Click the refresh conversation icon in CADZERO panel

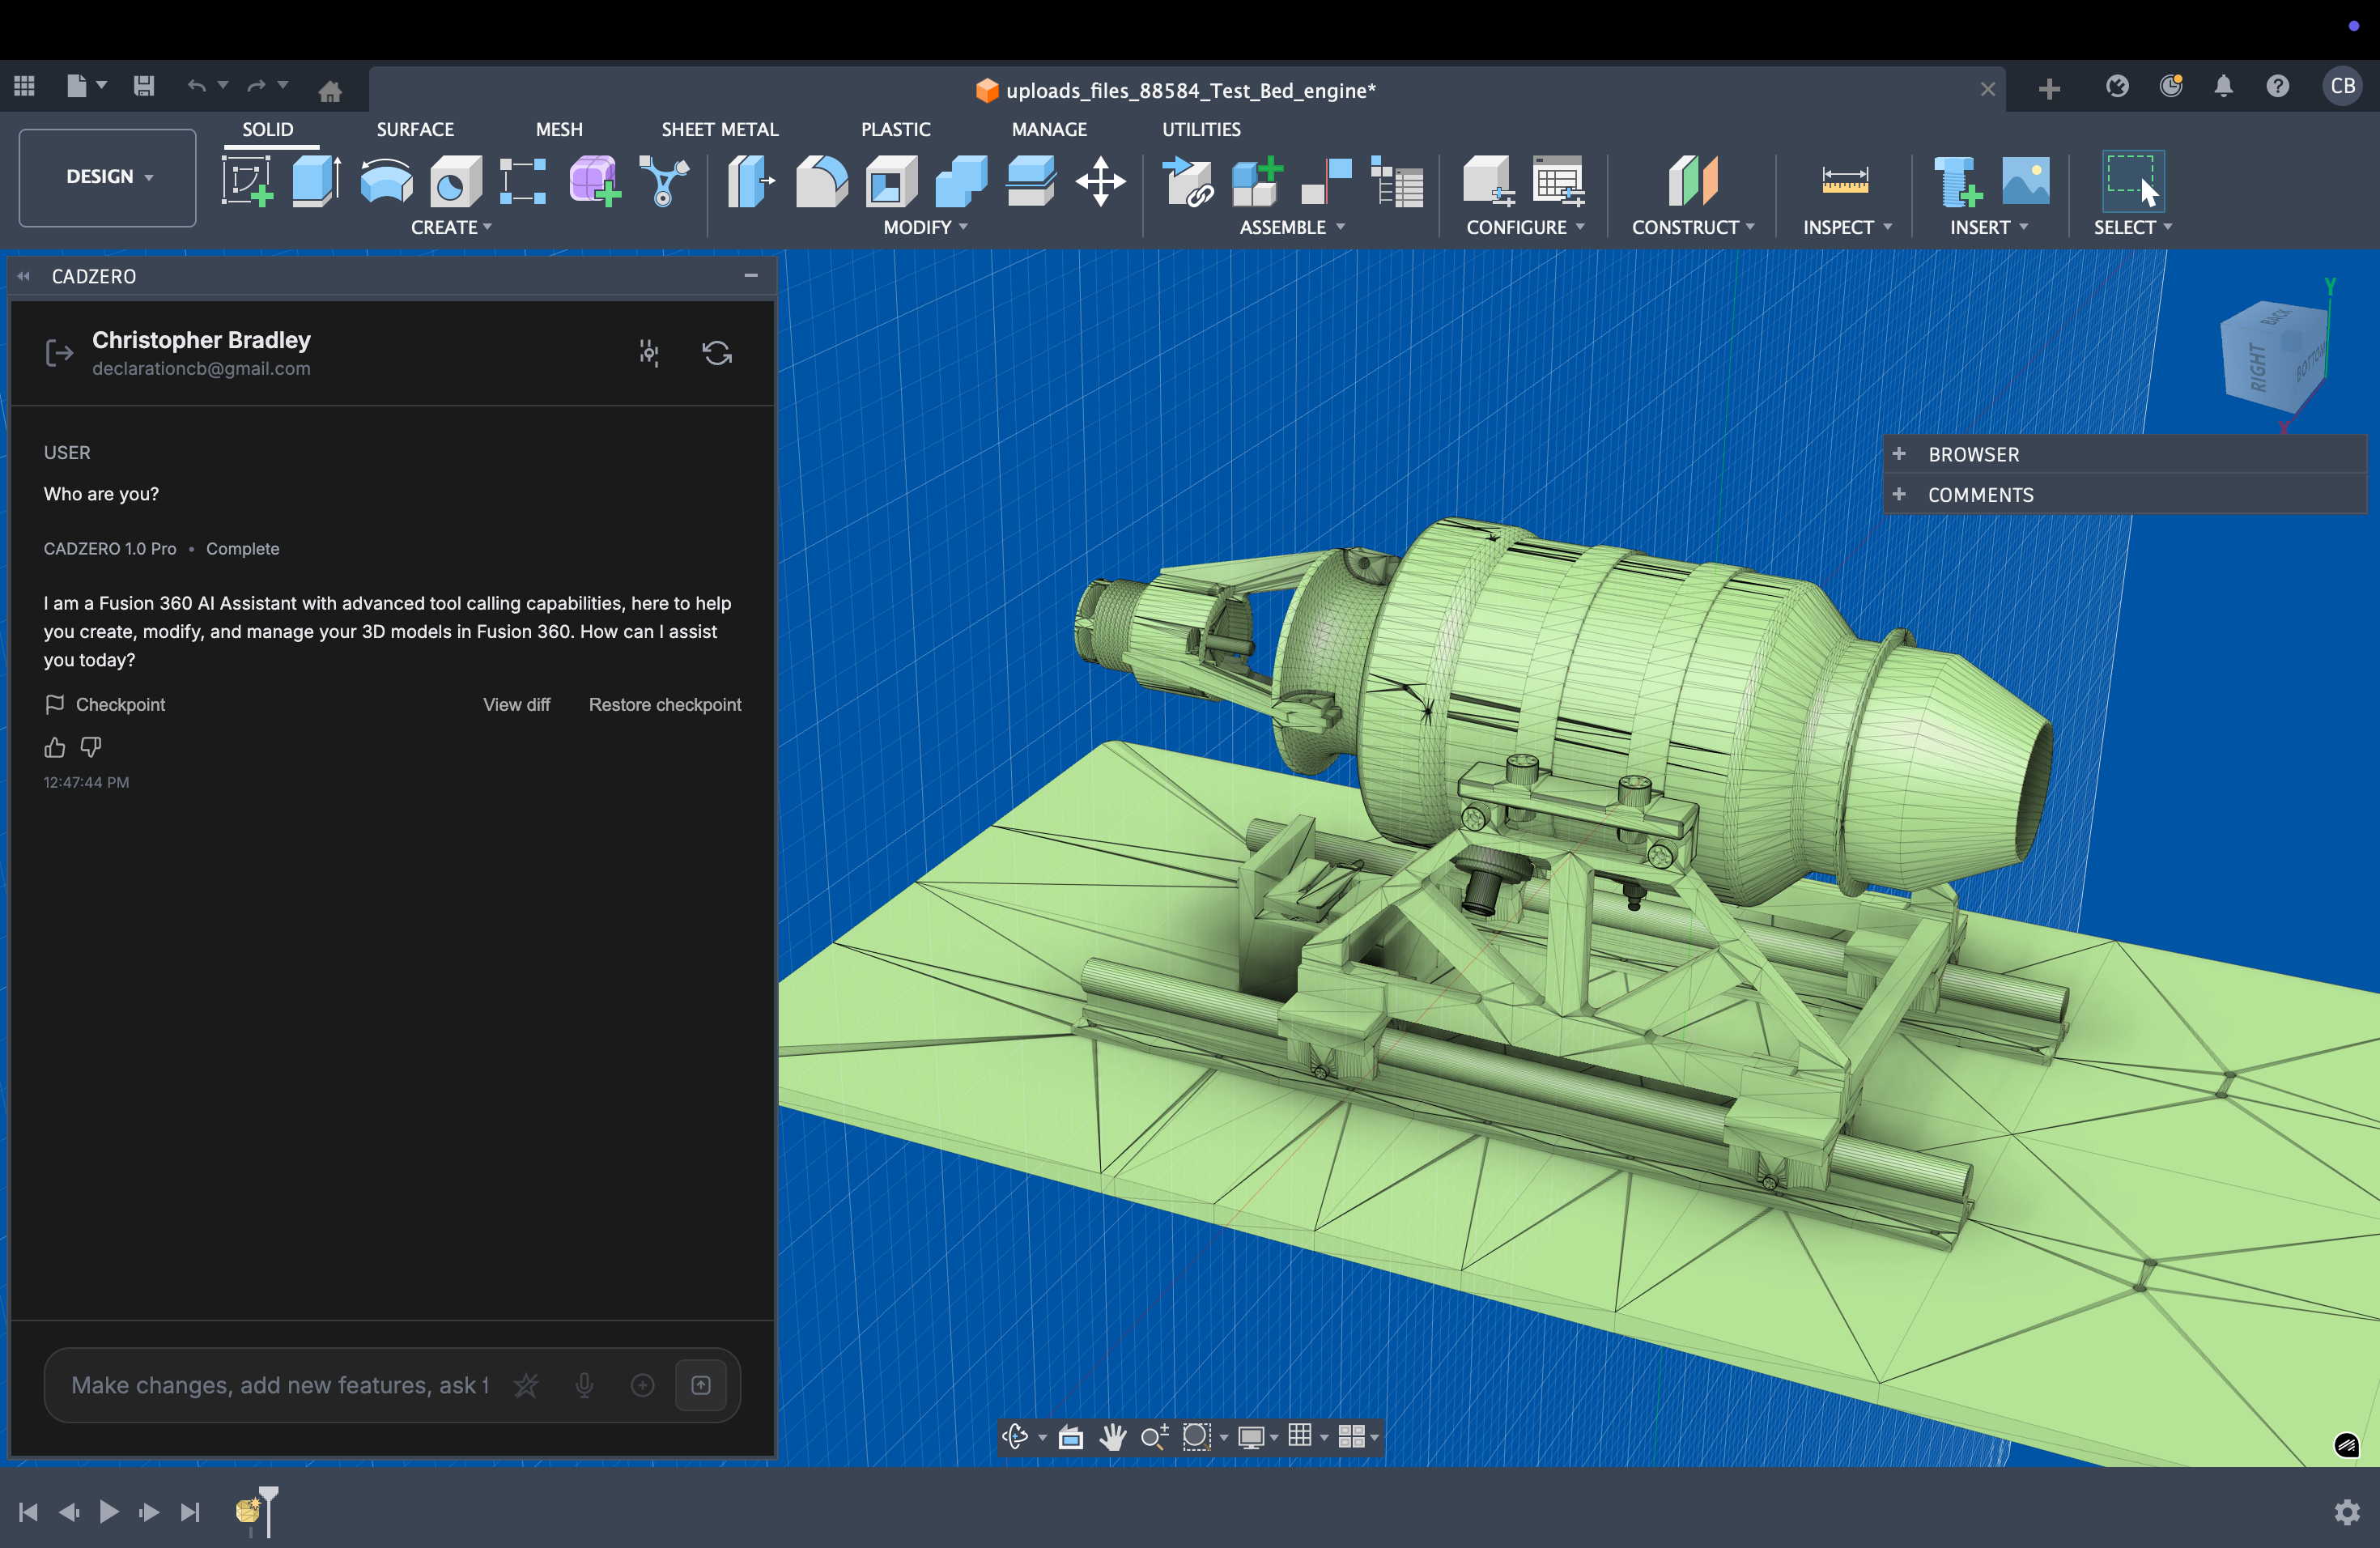(x=717, y=353)
